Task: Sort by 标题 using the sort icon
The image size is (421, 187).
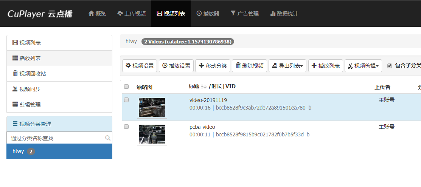Action: click(x=204, y=87)
